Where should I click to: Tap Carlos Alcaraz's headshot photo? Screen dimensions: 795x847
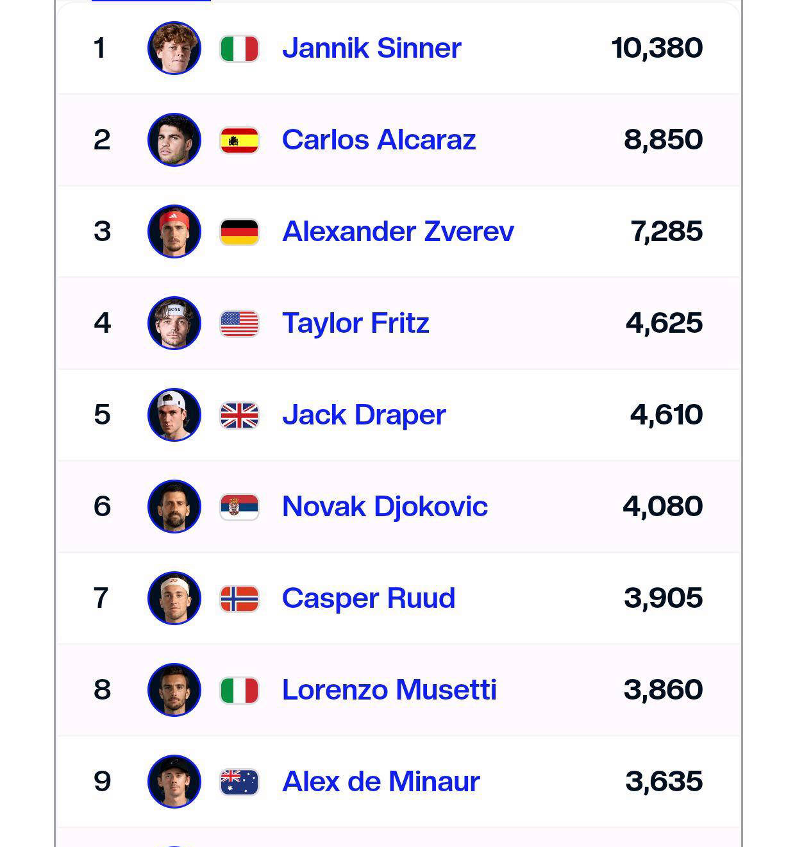(x=174, y=140)
